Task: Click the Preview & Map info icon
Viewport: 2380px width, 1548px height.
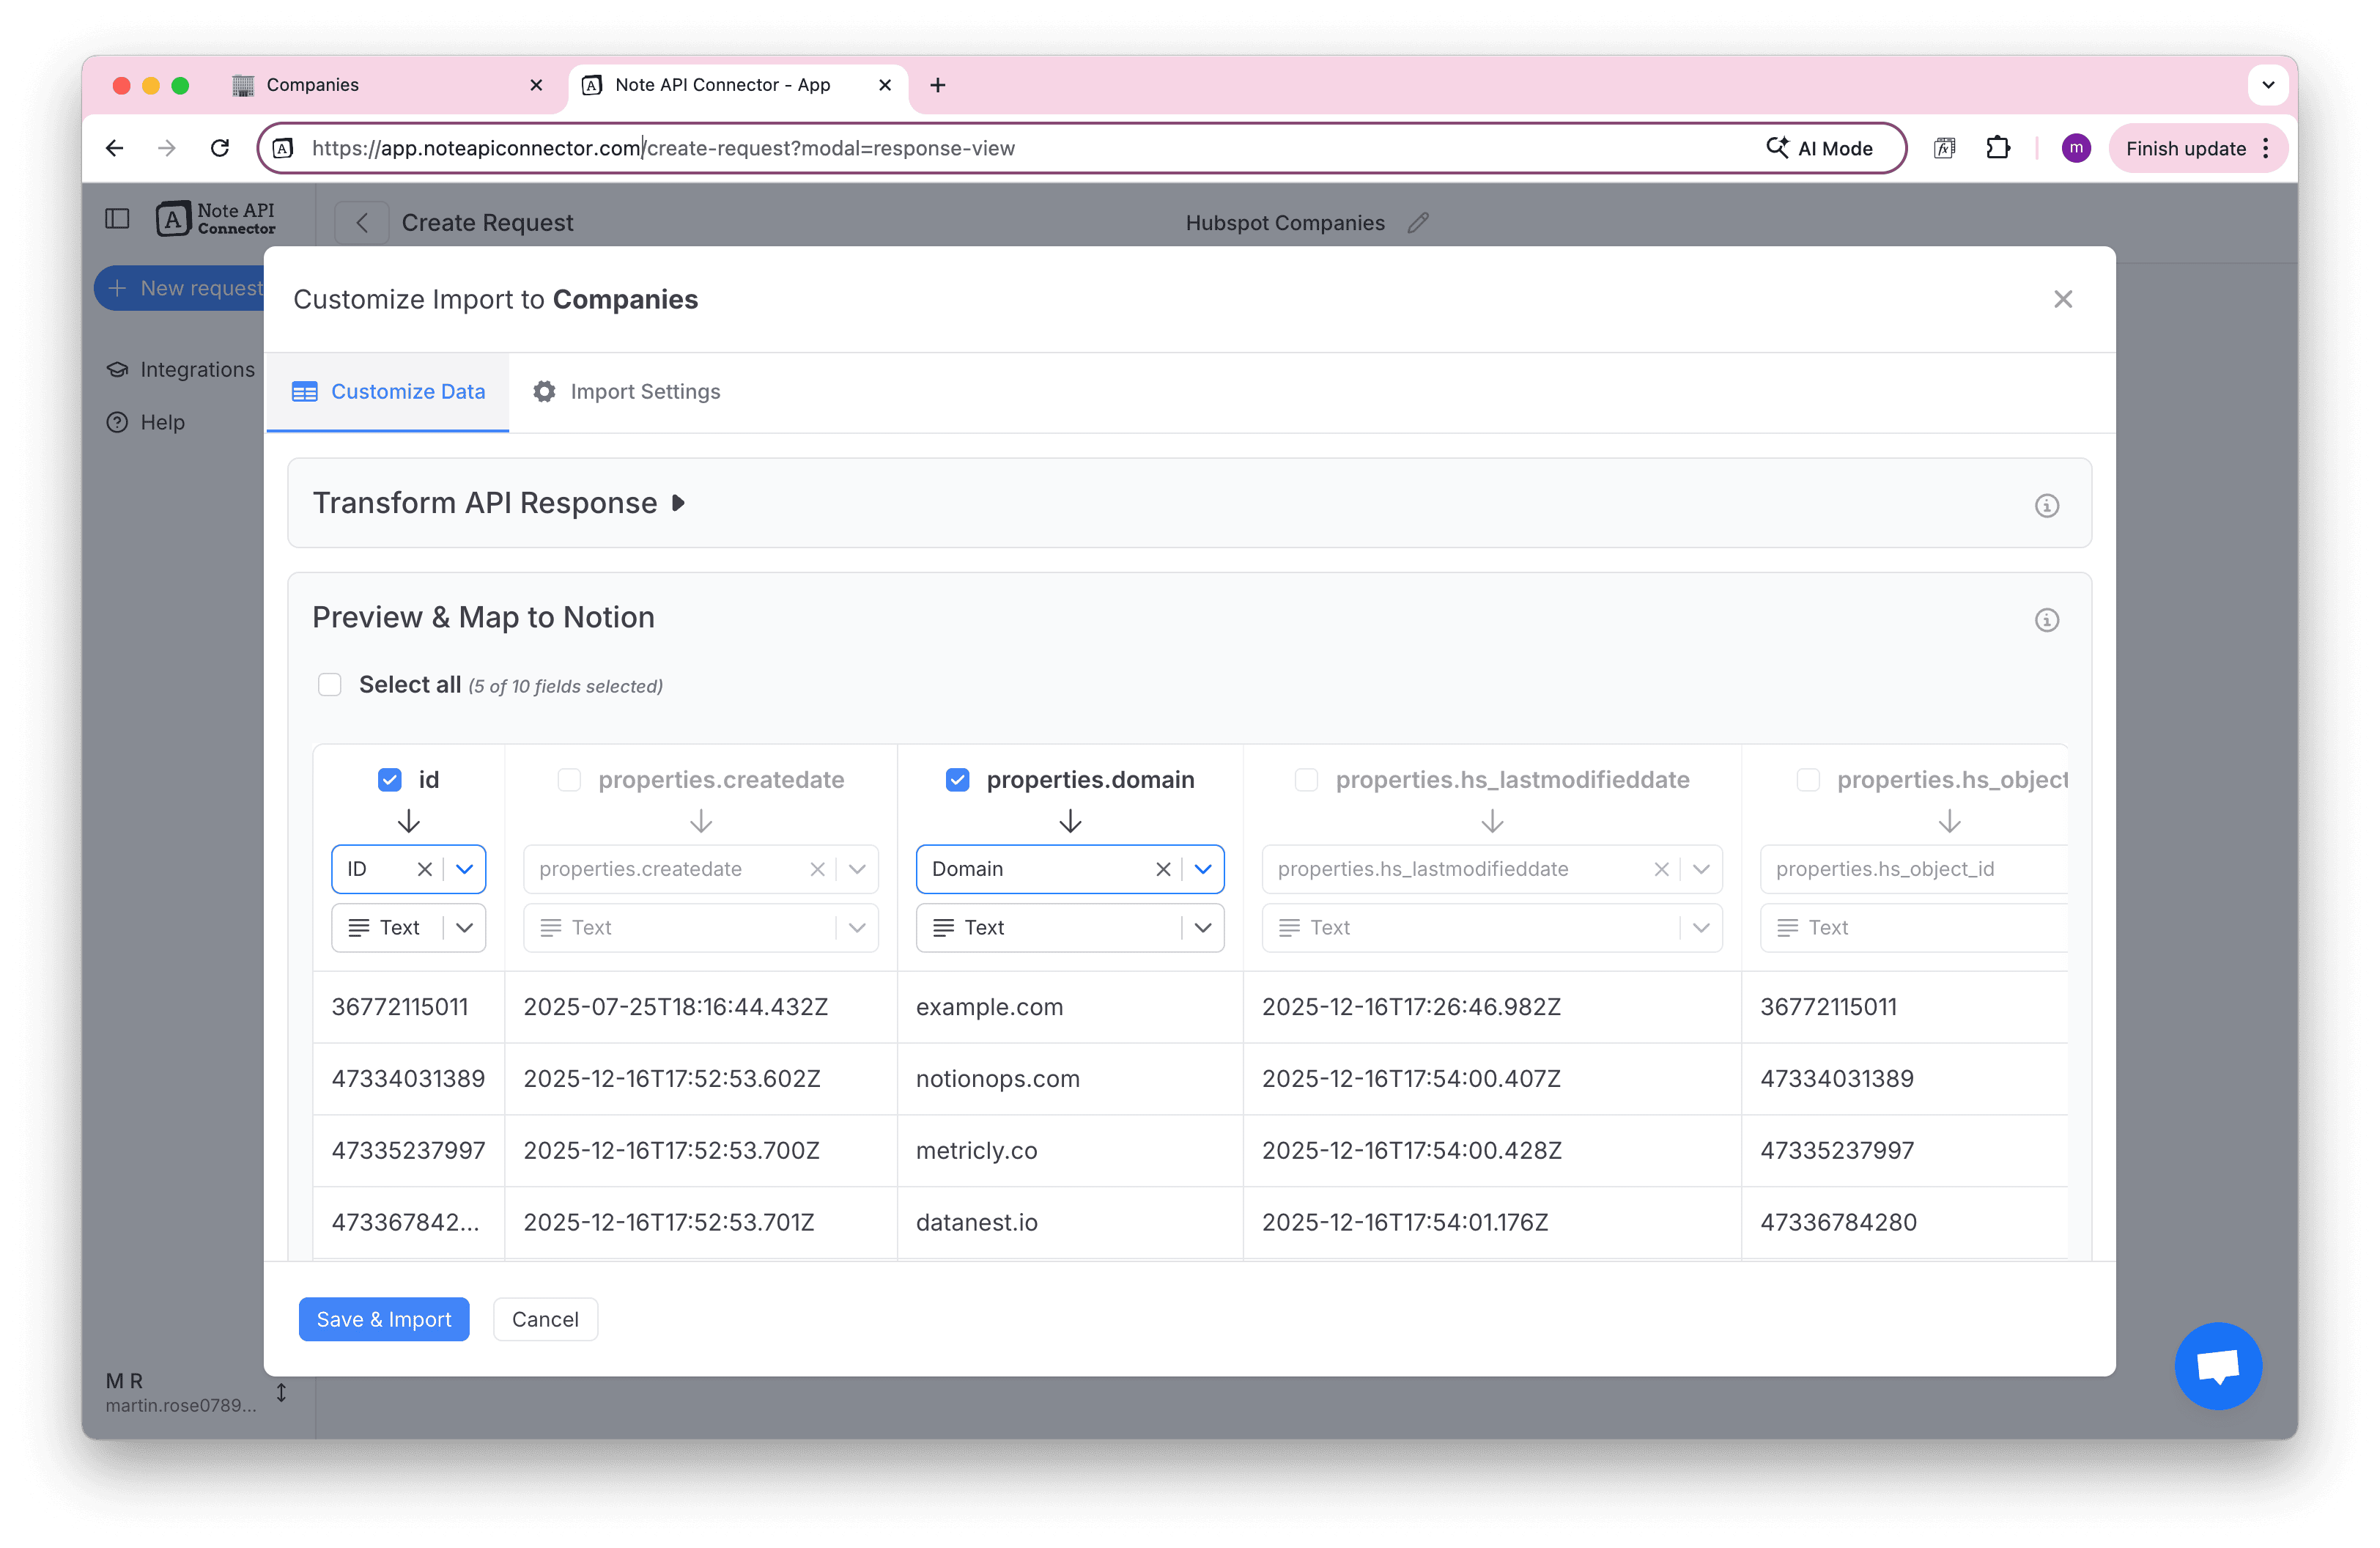Action: (x=2046, y=620)
